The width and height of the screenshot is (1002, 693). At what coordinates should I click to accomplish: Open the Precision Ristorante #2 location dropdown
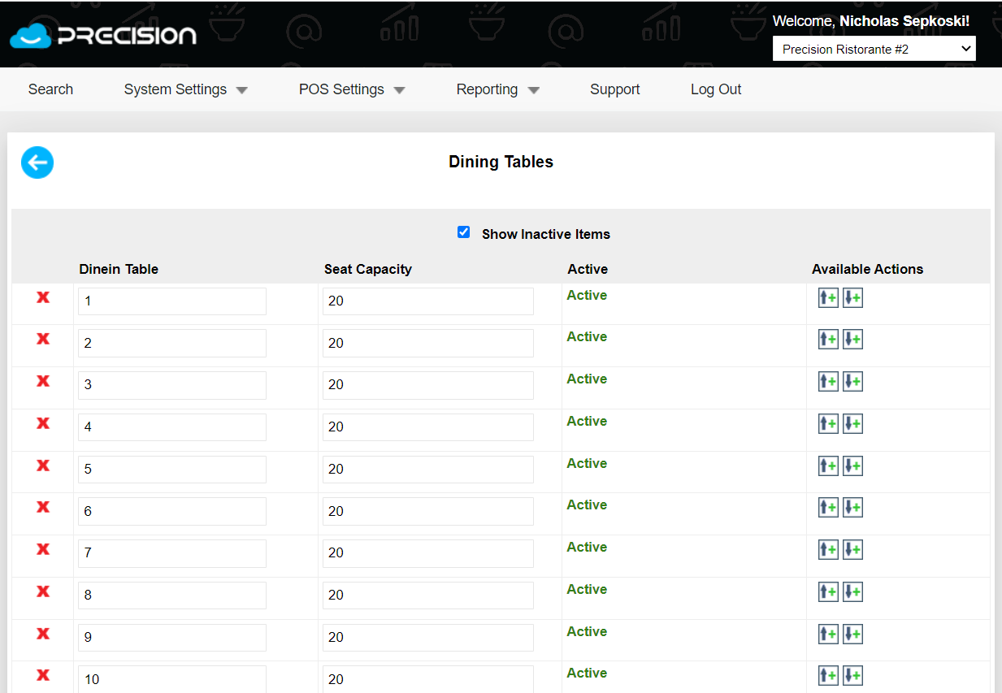tap(874, 49)
